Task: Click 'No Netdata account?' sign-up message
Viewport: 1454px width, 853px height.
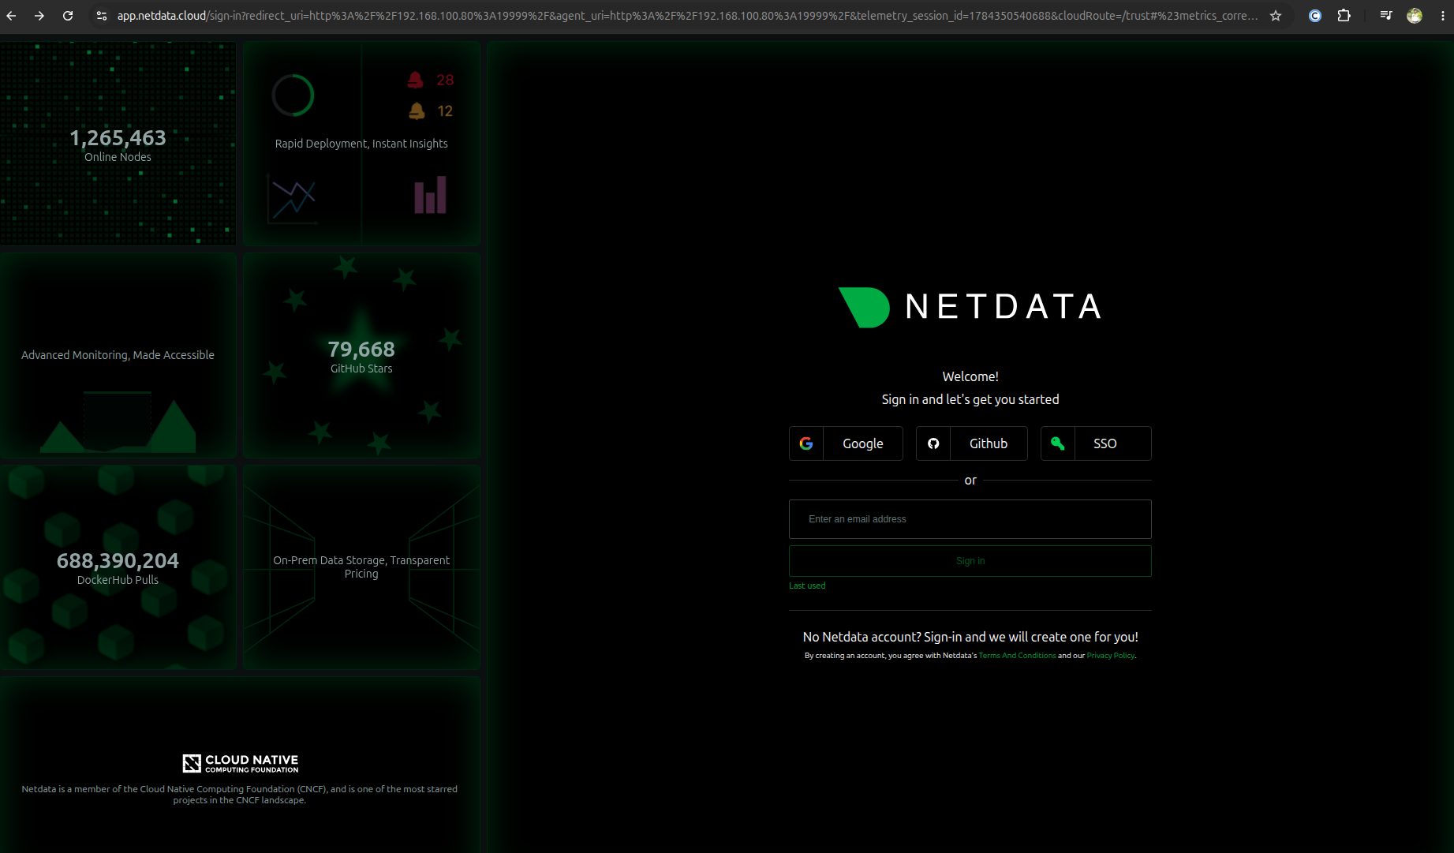Action: [x=970, y=637]
